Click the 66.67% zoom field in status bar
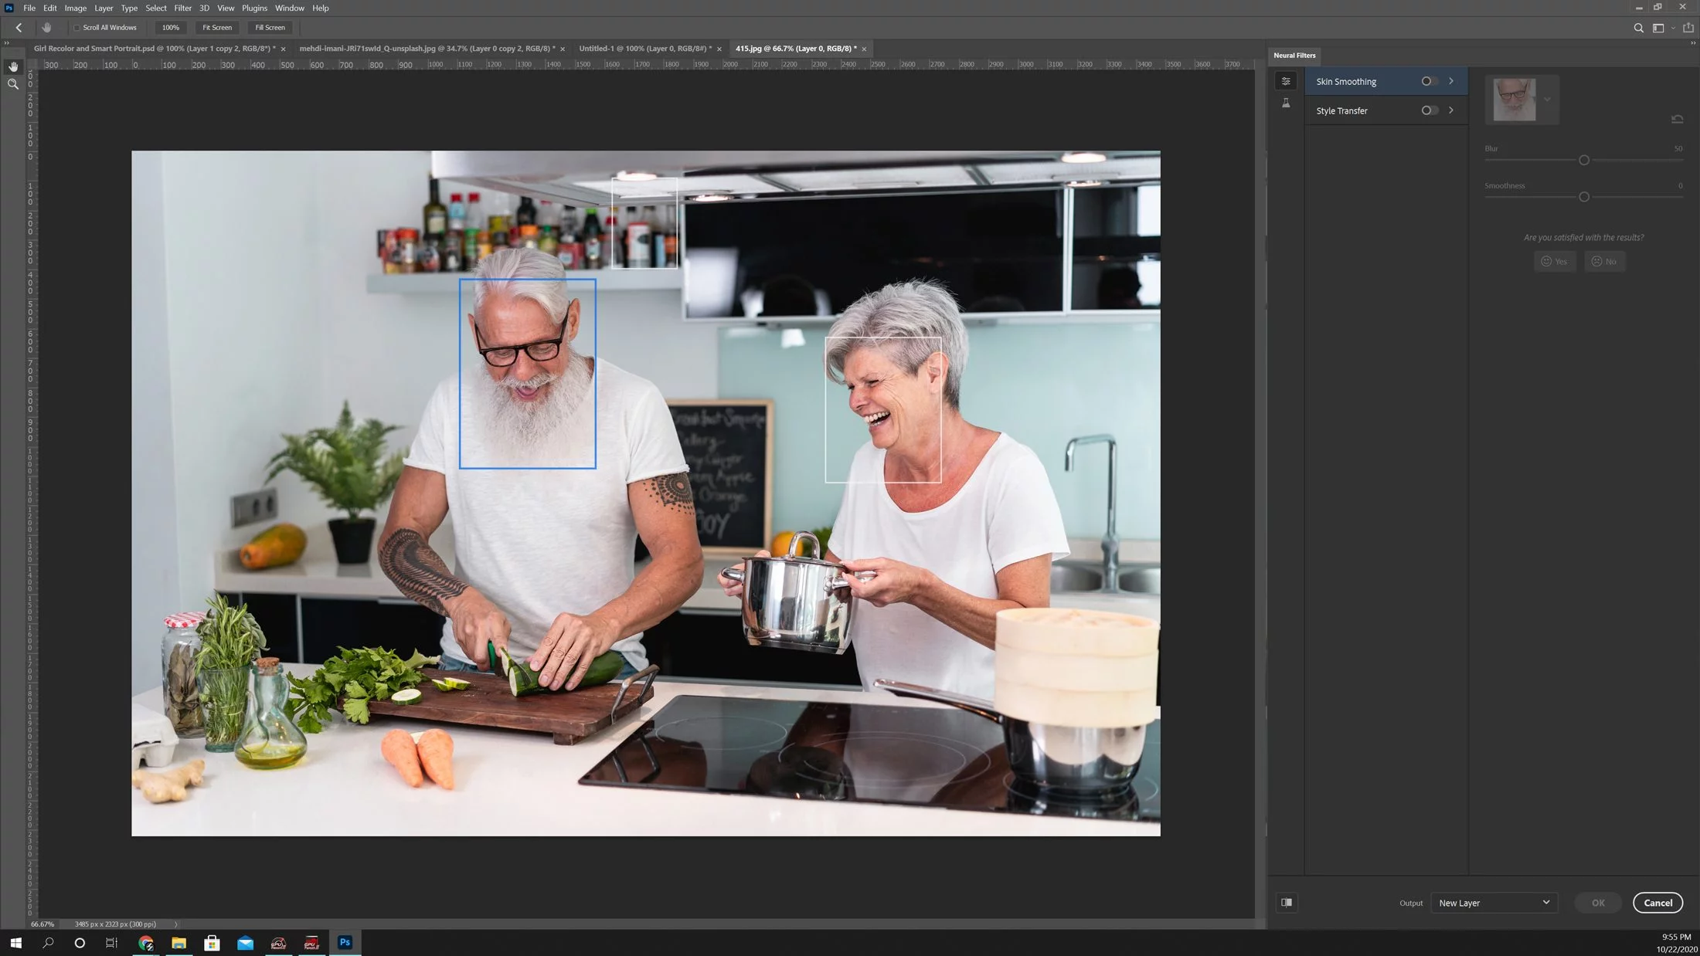 [42, 924]
